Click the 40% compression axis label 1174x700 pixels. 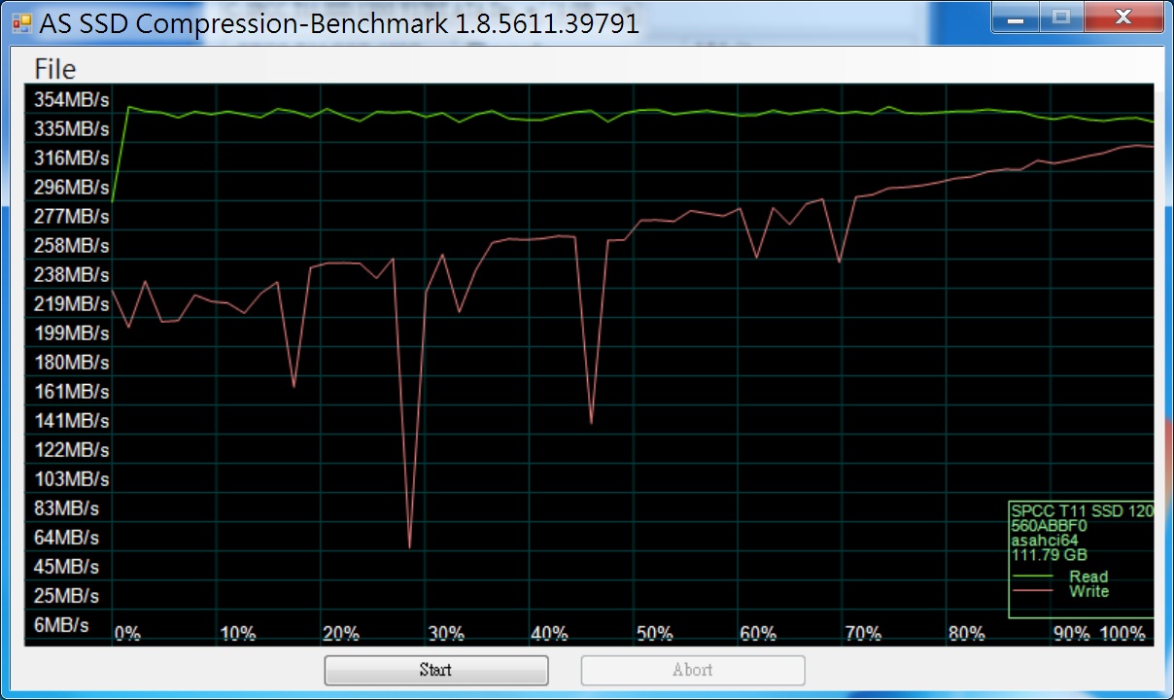550,634
